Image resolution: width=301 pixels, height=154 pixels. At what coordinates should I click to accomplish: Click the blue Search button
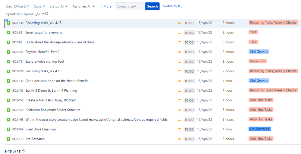152,6
